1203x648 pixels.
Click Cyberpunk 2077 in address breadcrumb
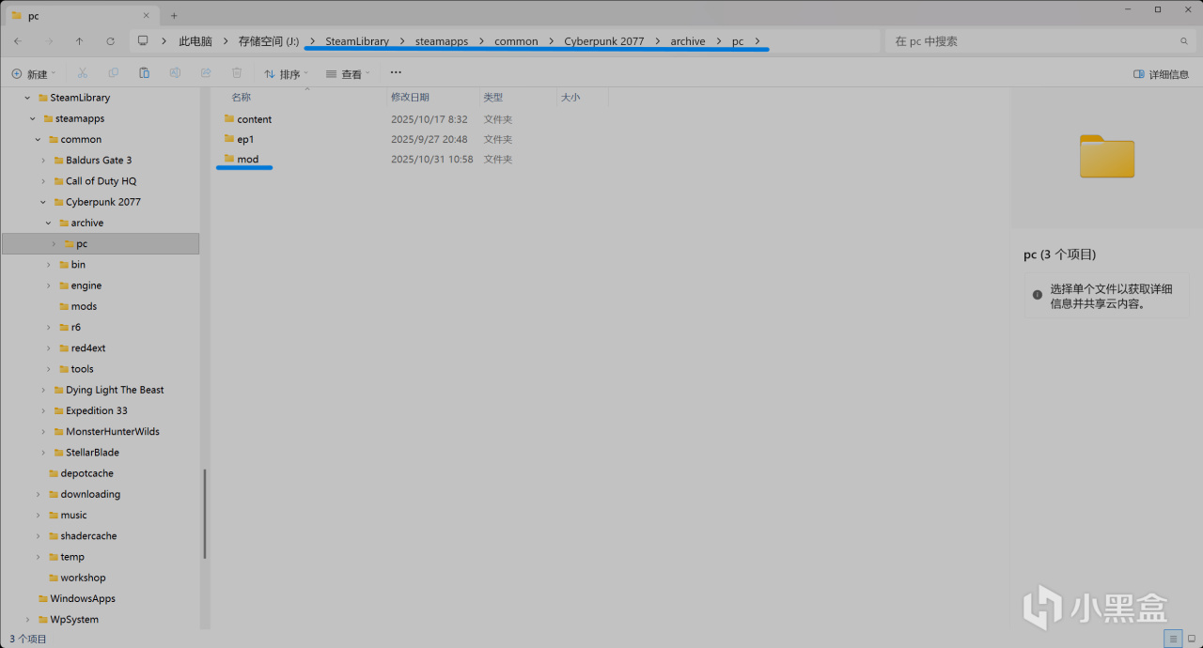[604, 41]
